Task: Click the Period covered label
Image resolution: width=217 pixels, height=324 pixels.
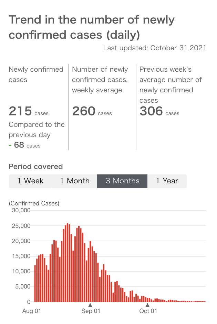Action: tap(35, 166)
